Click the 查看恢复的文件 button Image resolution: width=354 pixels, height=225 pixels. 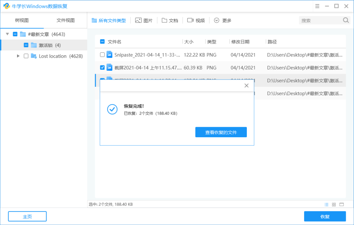[x=221, y=132]
